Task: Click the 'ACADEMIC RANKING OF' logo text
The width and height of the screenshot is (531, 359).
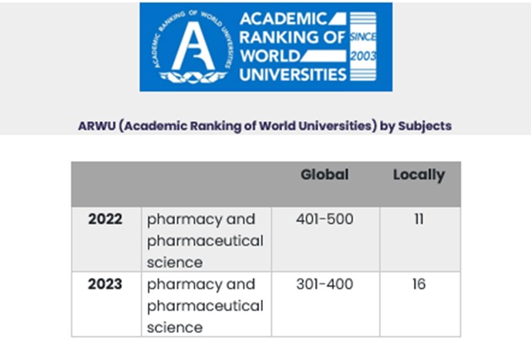Action: pos(291,28)
